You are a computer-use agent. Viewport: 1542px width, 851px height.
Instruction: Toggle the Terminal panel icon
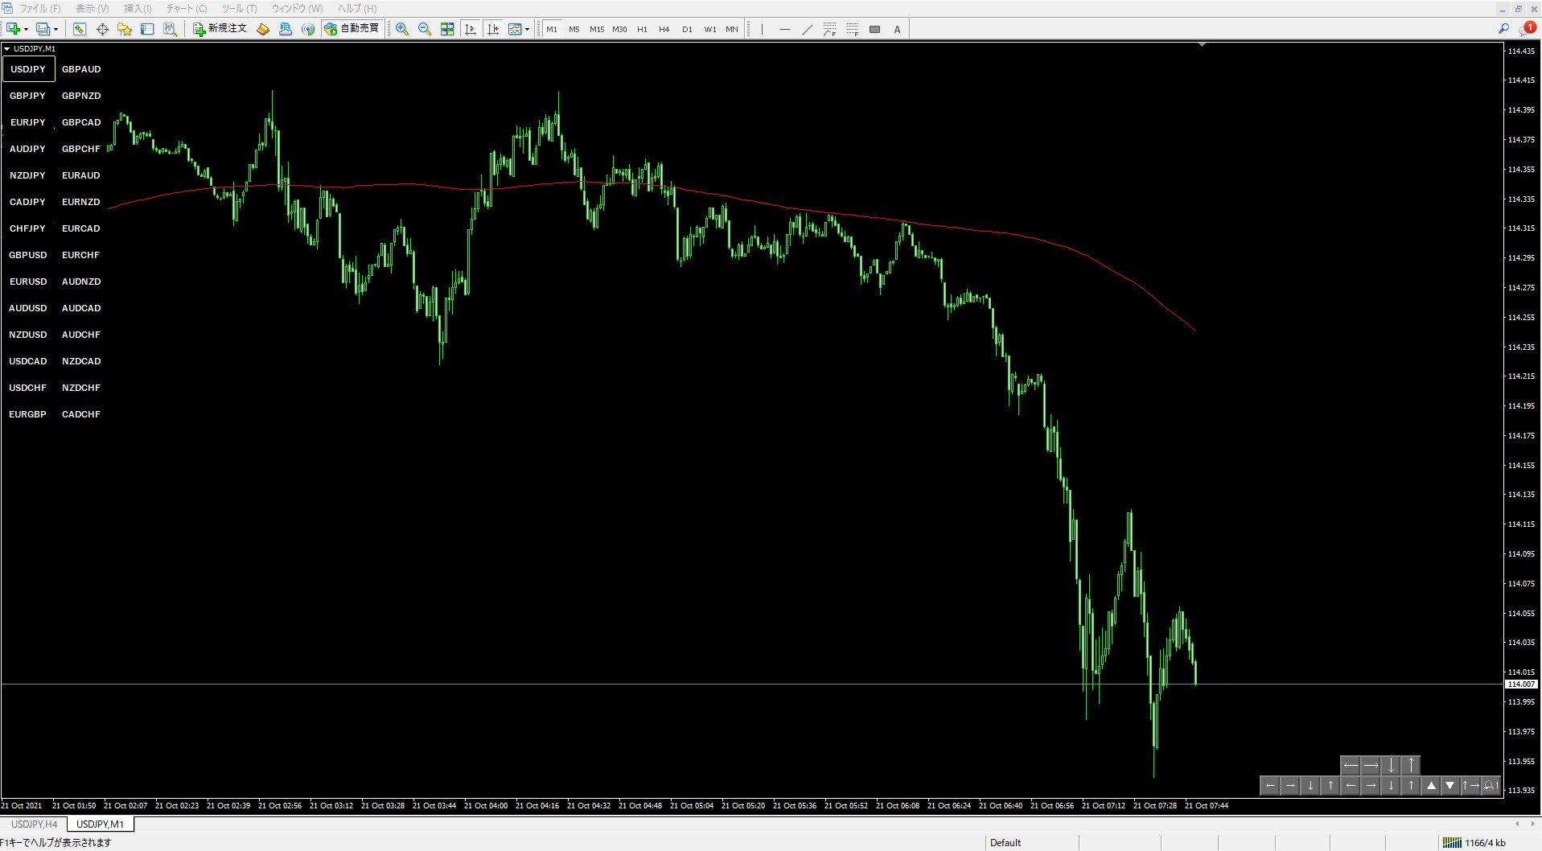pyautogui.click(x=147, y=29)
